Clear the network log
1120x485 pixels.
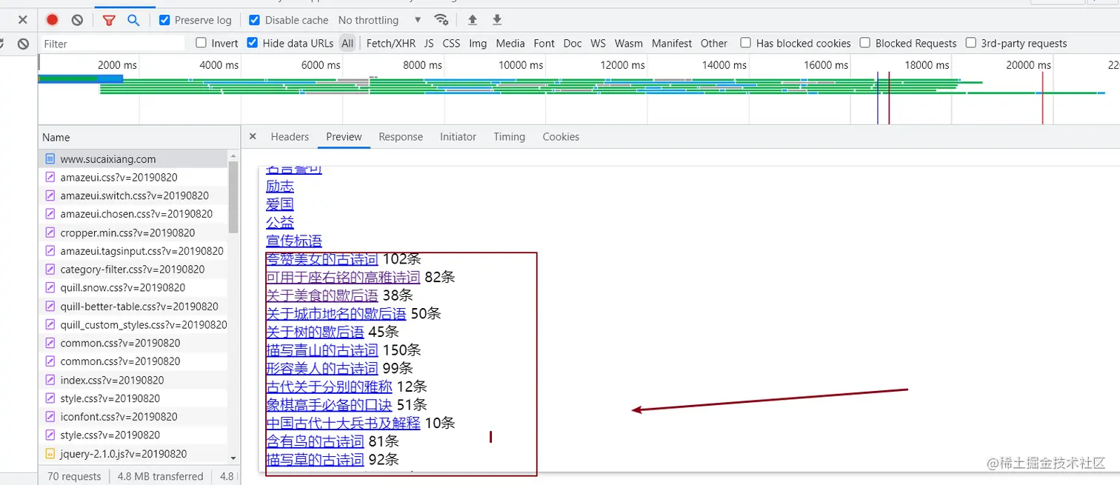[77, 20]
